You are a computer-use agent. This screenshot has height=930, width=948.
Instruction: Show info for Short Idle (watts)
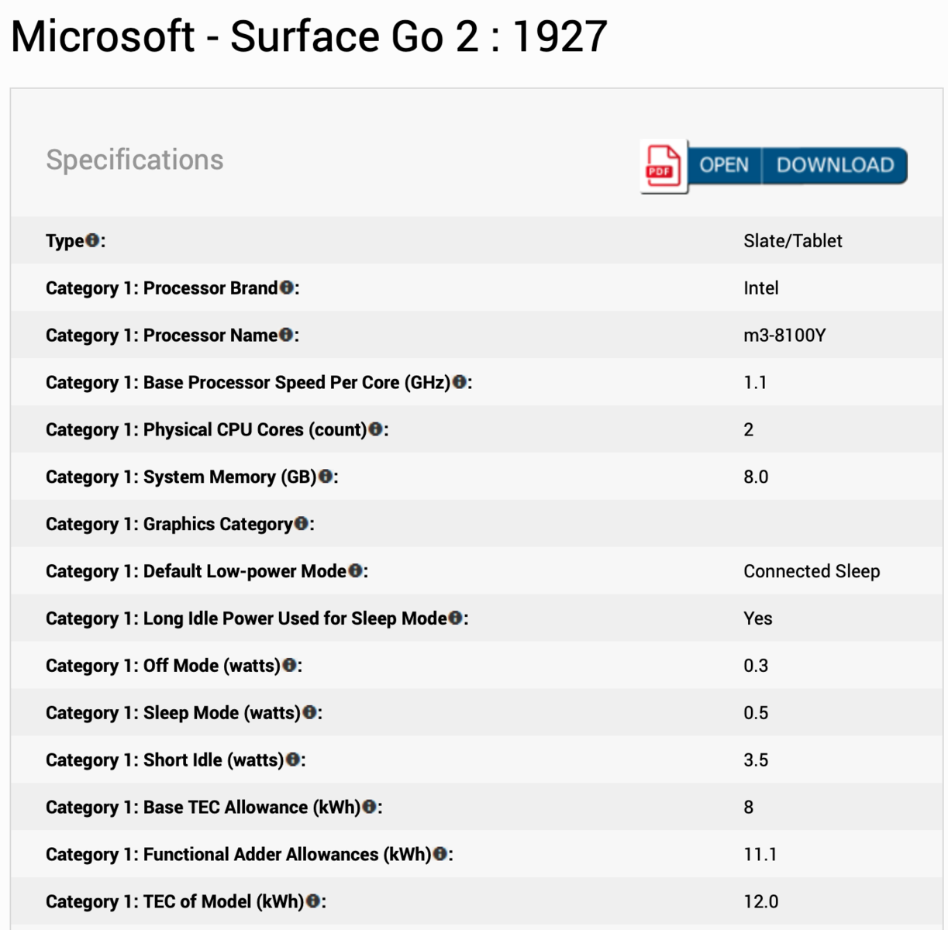(x=294, y=760)
